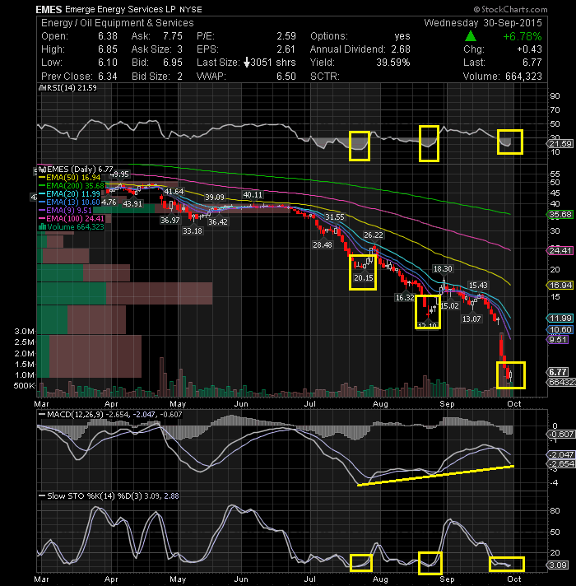Click the 43.91 price label
Screen dimensions: 576x586
click(x=132, y=203)
